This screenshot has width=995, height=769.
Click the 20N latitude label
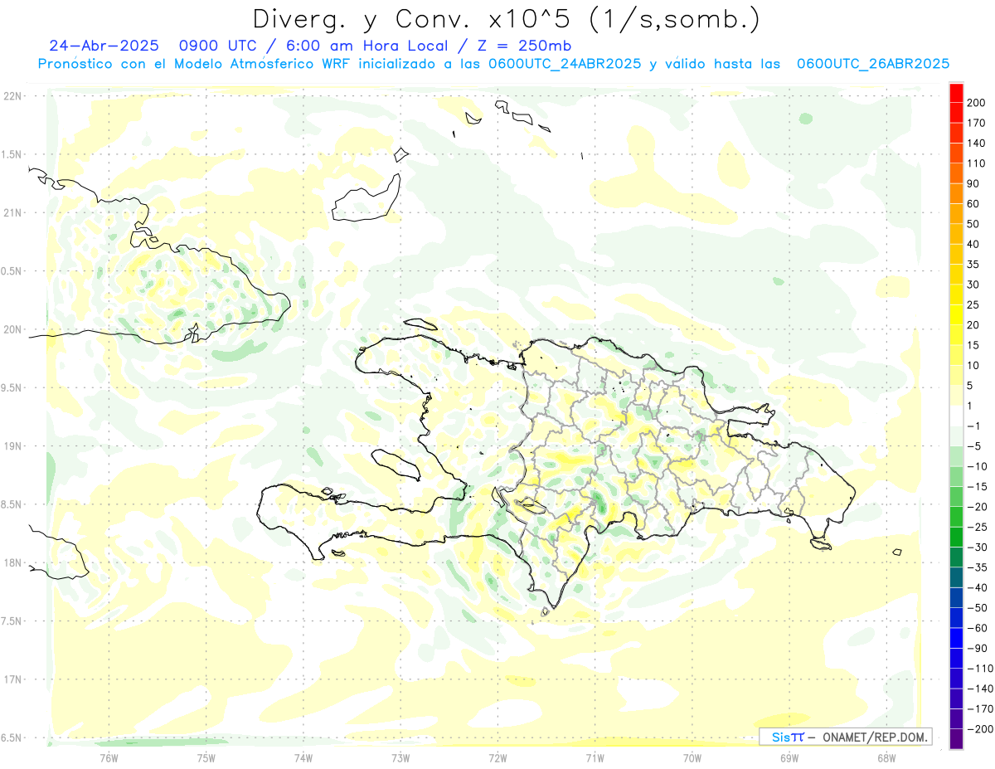click(x=12, y=329)
